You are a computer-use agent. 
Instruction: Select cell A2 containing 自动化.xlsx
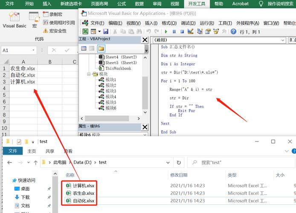point(23,75)
